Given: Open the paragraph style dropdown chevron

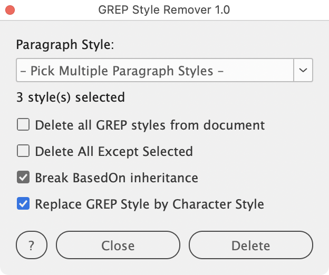Looking at the screenshot, I should [x=303, y=71].
